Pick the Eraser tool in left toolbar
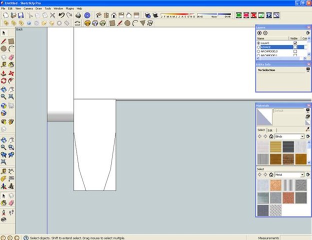 pos(10,57)
